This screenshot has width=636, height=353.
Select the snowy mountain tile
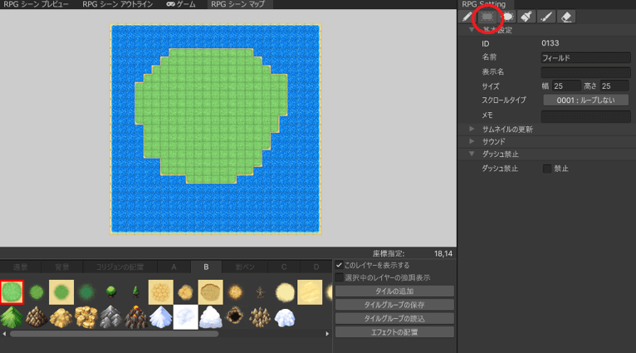pyautogui.click(x=160, y=317)
